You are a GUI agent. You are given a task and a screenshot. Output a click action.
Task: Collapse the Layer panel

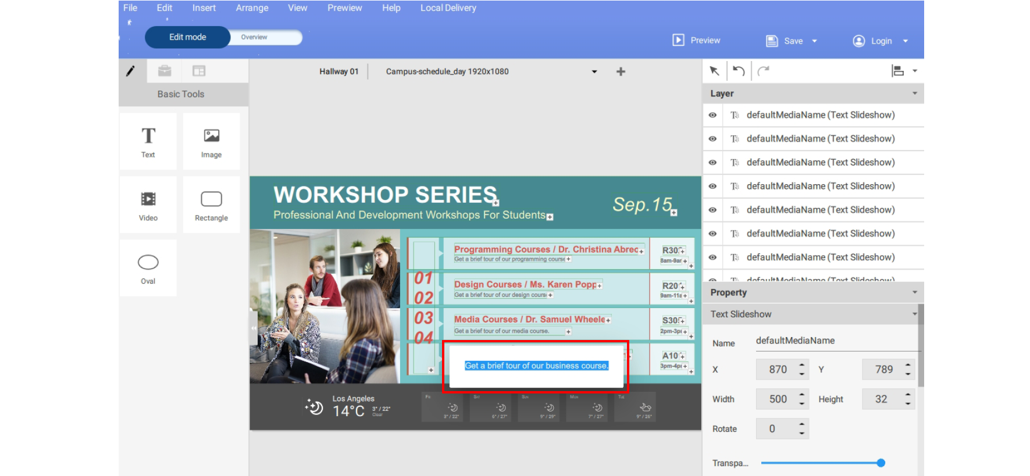click(914, 94)
